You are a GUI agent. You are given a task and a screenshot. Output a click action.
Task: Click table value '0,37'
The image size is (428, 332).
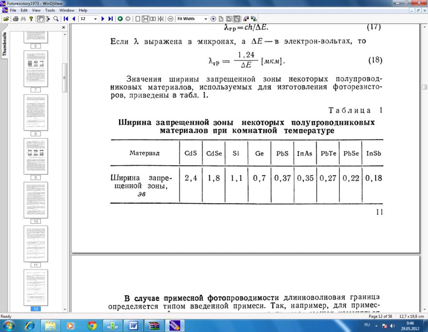(282, 178)
